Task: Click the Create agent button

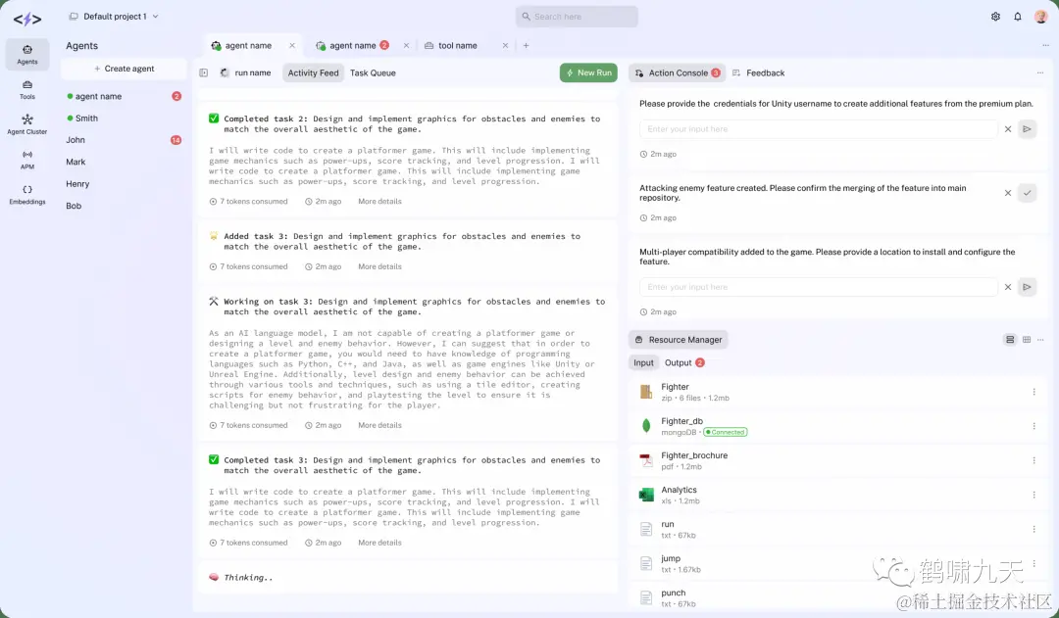Action: point(124,69)
